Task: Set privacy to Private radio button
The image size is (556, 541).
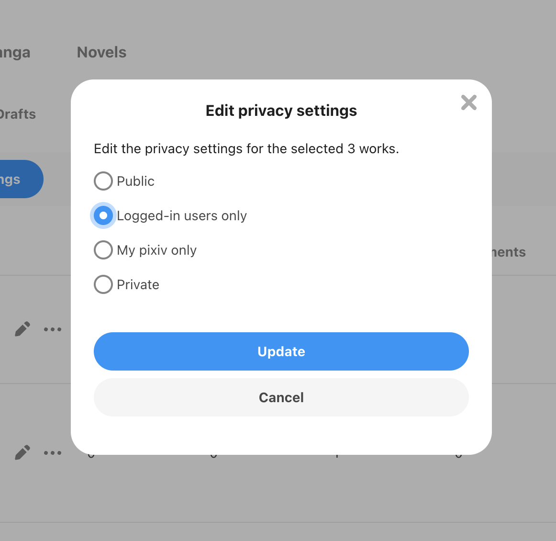Action: [x=103, y=284]
